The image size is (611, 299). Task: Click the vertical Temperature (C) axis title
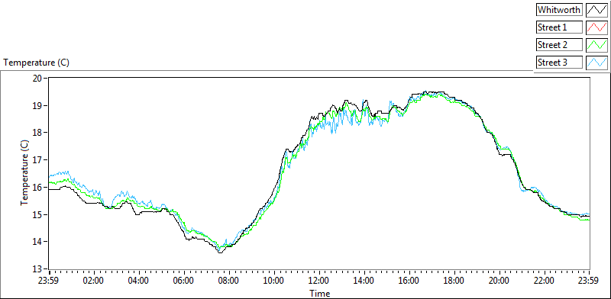(24, 173)
